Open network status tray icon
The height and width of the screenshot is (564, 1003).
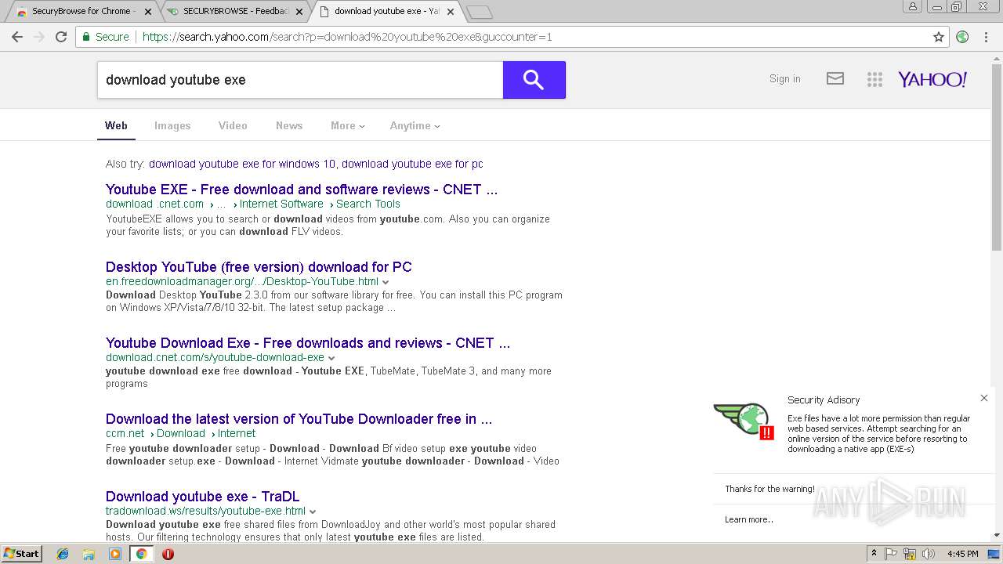tap(910, 554)
